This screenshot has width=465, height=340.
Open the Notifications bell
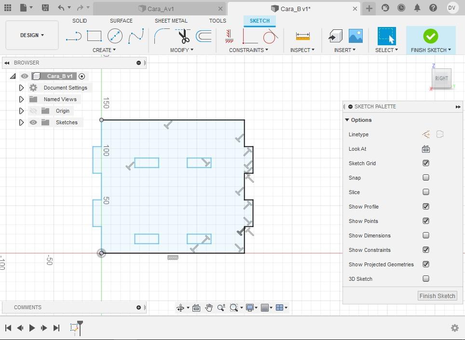tap(417, 8)
